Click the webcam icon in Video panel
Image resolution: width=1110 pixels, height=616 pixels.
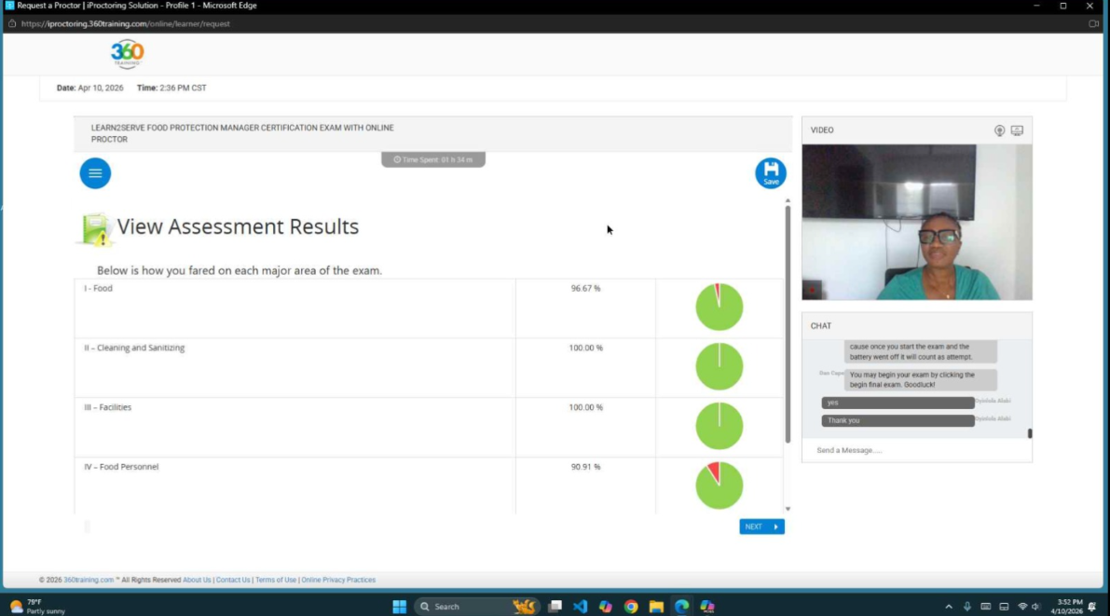point(999,130)
